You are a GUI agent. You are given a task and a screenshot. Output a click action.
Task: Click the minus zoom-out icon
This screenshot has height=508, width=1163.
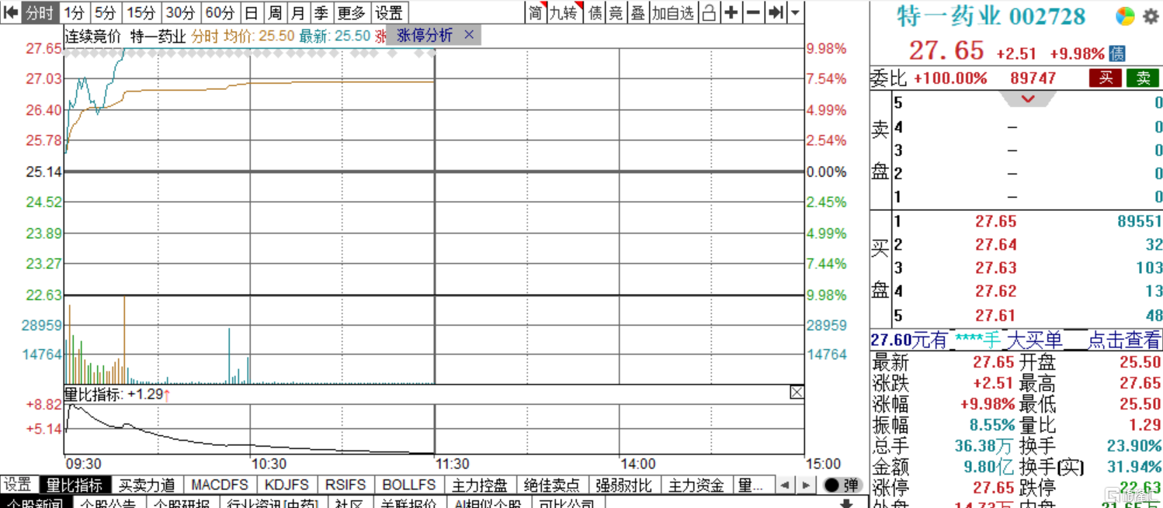coord(754,12)
